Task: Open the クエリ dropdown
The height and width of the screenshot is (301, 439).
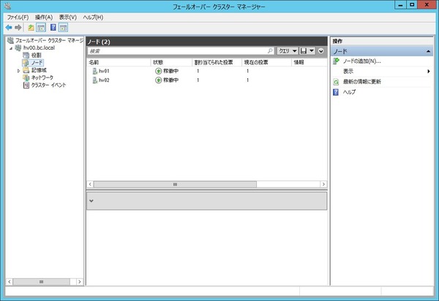Action: (288, 51)
